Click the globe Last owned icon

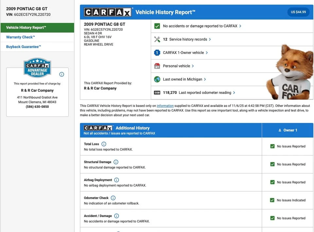click(x=157, y=79)
